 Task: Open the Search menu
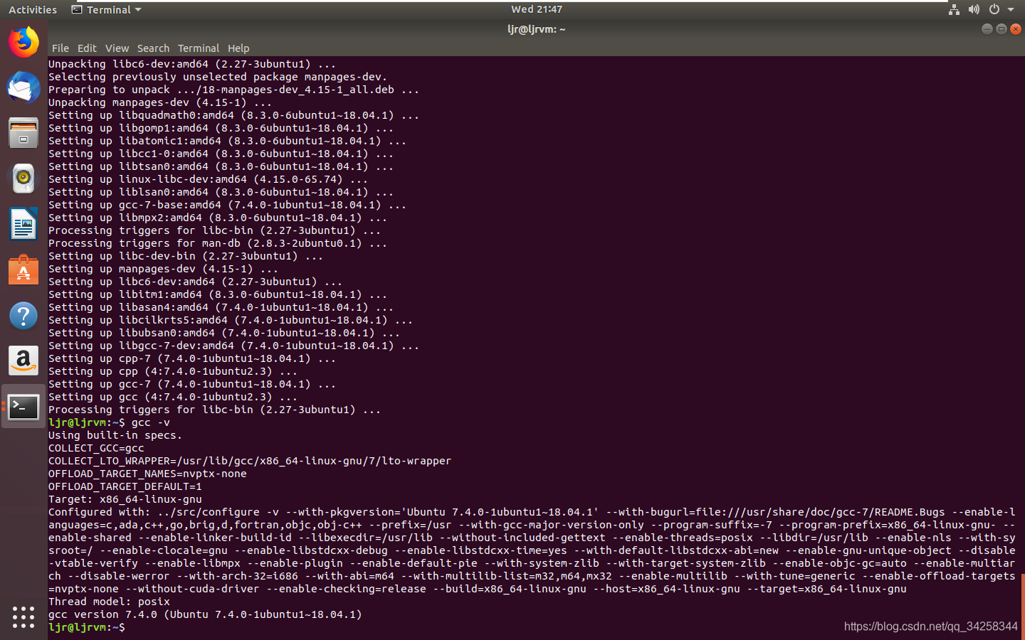[x=153, y=48]
